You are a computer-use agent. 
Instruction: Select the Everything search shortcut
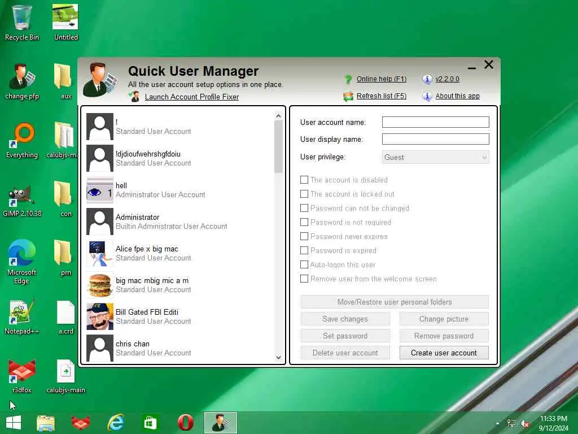[x=22, y=140]
